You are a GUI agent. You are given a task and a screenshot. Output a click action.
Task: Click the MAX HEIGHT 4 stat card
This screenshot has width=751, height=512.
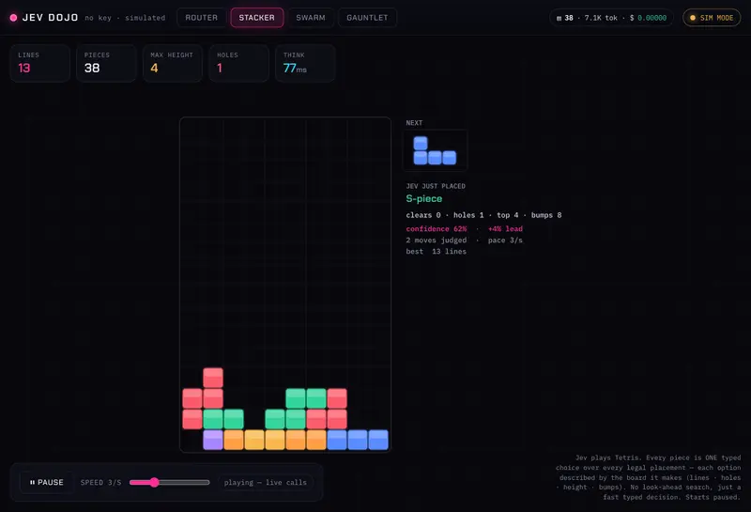pyautogui.click(x=173, y=63)
